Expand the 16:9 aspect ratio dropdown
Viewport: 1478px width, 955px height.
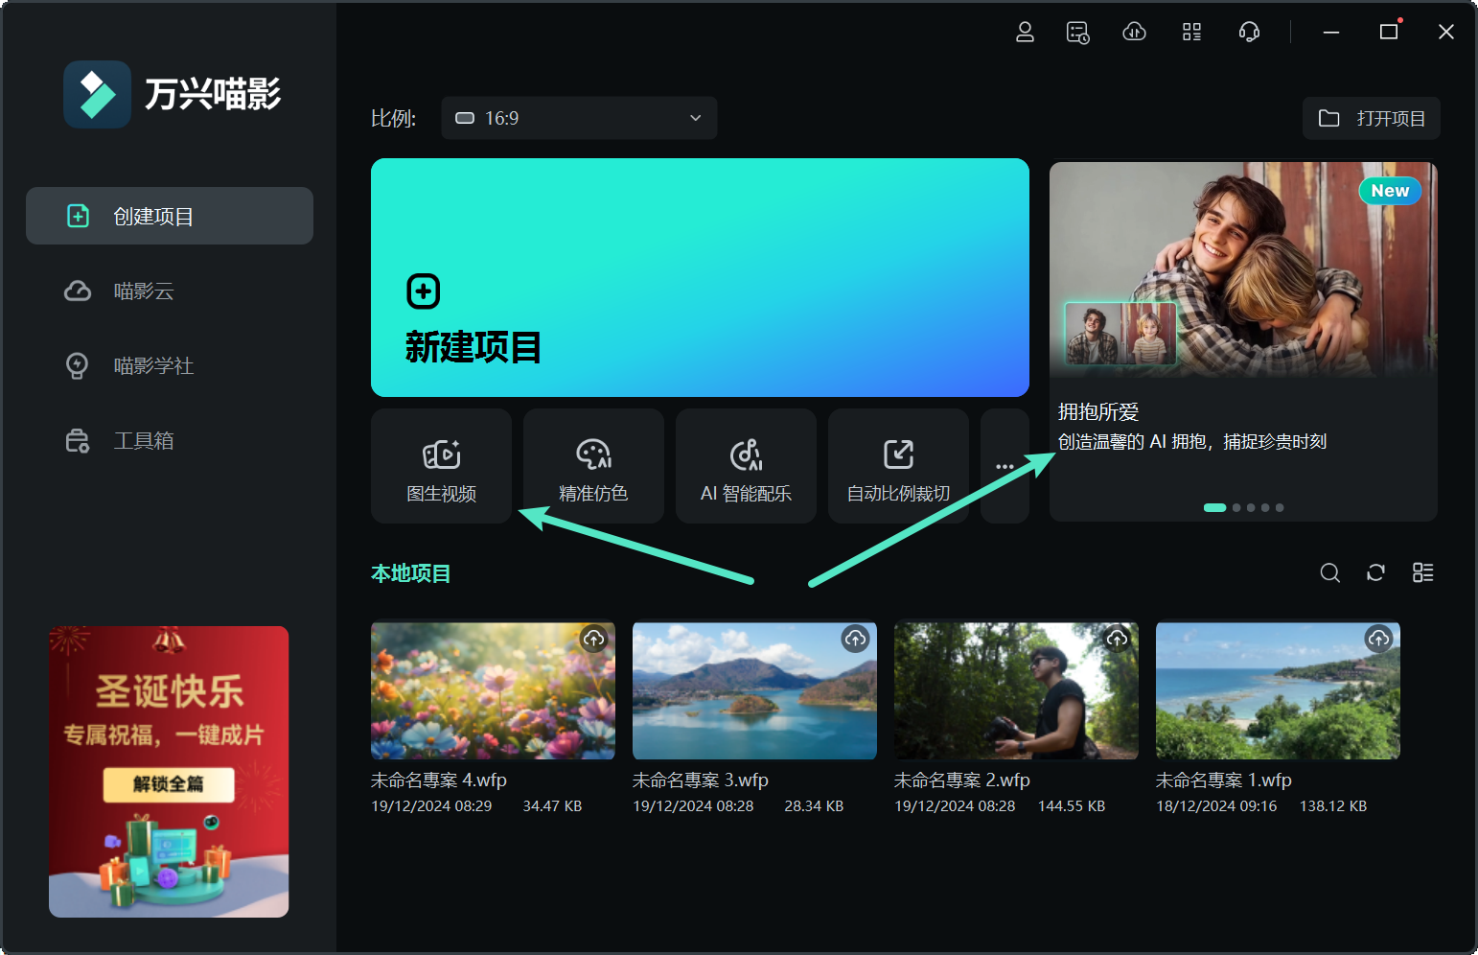[578, 118]
